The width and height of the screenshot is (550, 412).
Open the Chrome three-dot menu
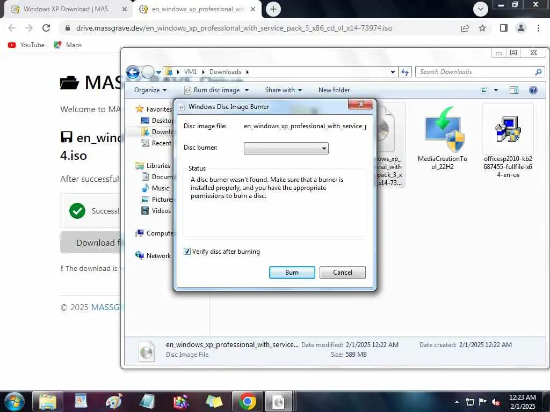click(538, 28)
